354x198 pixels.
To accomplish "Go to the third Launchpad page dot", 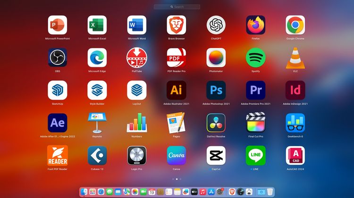I will [180, 179].
